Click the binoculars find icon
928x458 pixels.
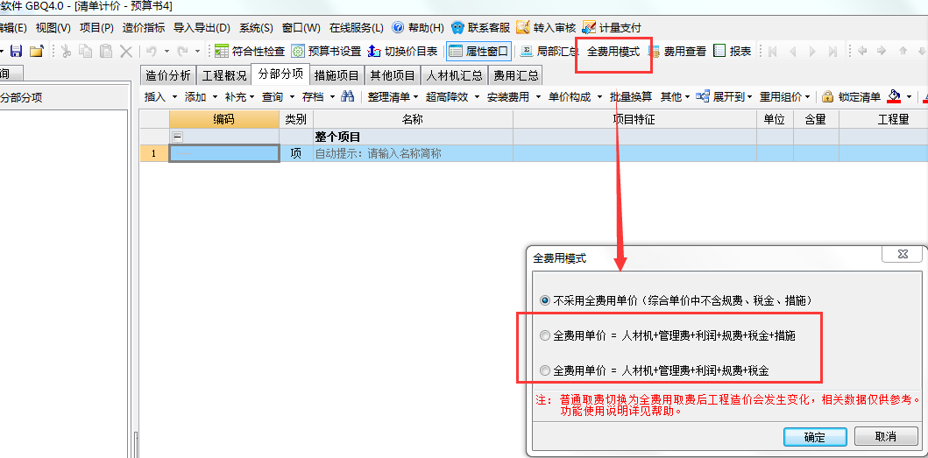[347, 96]
